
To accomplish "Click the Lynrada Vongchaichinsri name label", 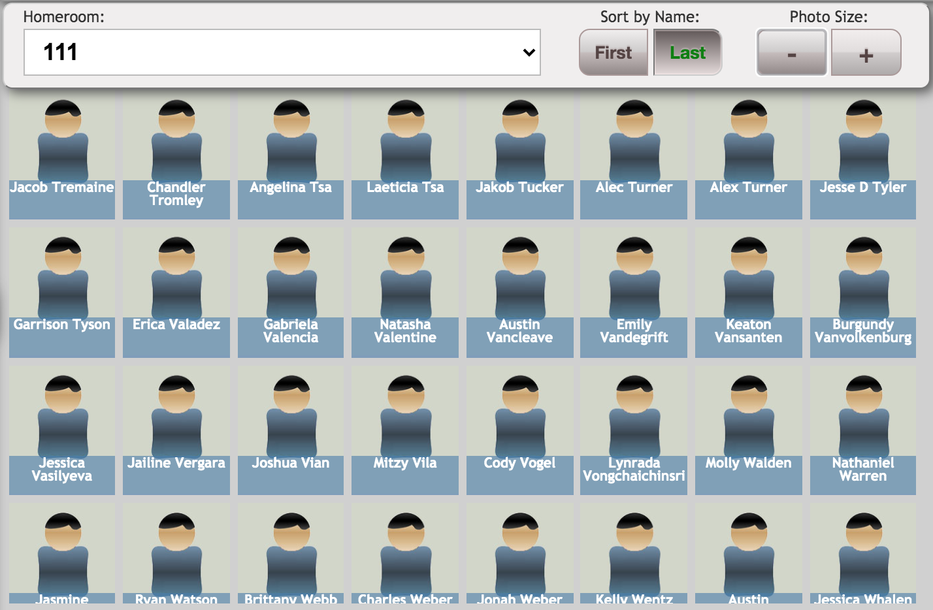I will pos(634,470).
